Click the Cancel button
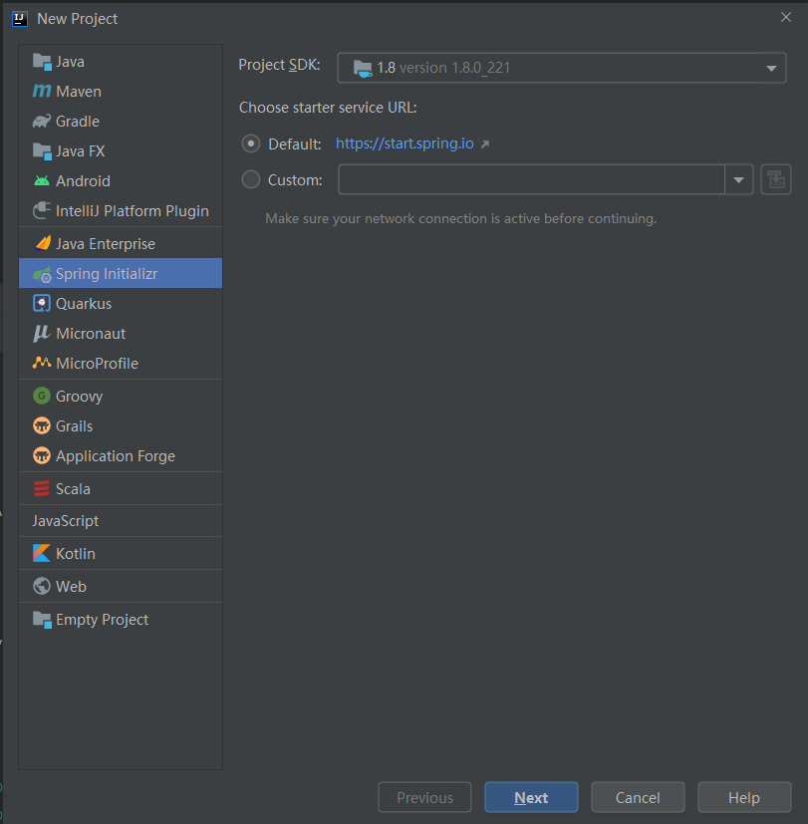808x824 pixels. pos(638,797)
